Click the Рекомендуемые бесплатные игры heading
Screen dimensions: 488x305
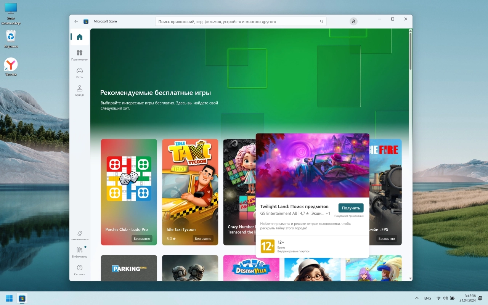[156, 93]
